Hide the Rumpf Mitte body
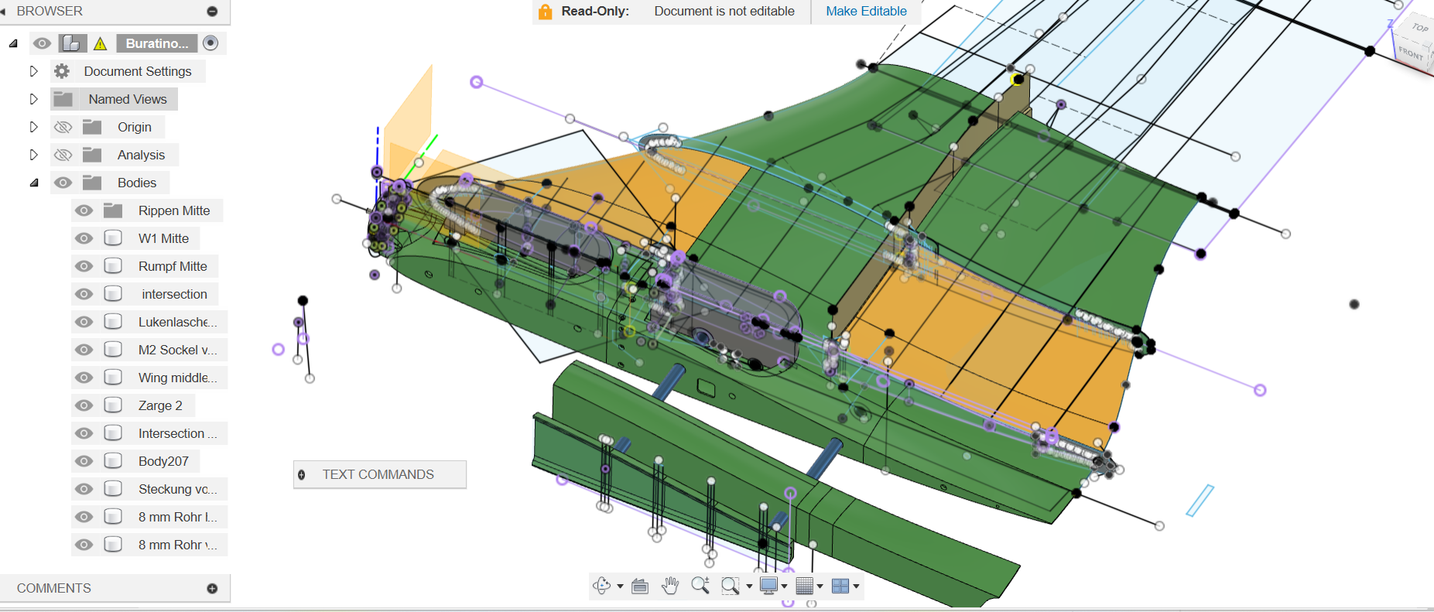Image resolution: width=1434 pixels, height=612 pixels. click(84, 266)
